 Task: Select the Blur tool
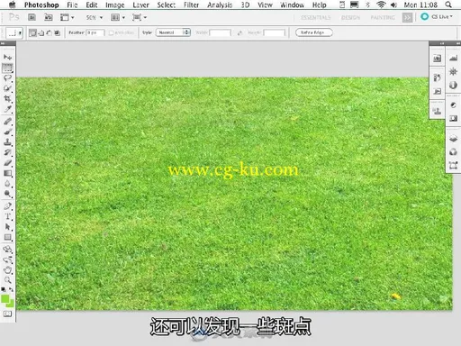coord(7,184)
